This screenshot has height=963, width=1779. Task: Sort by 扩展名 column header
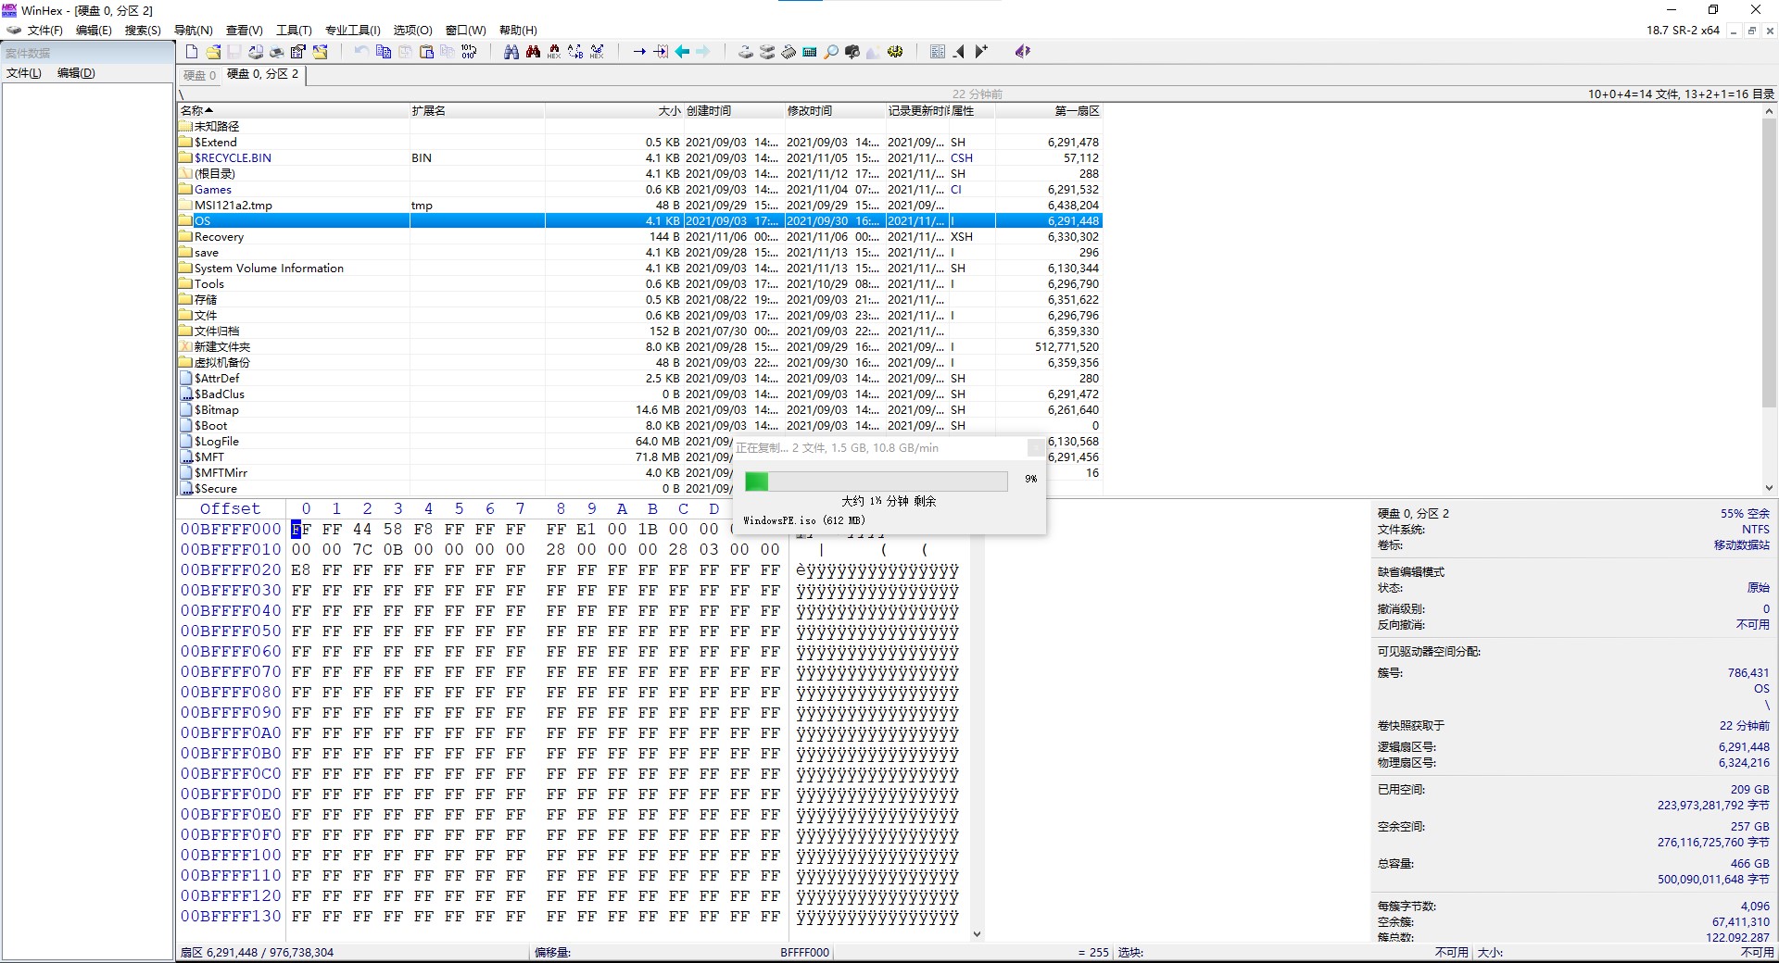(477, 111)
